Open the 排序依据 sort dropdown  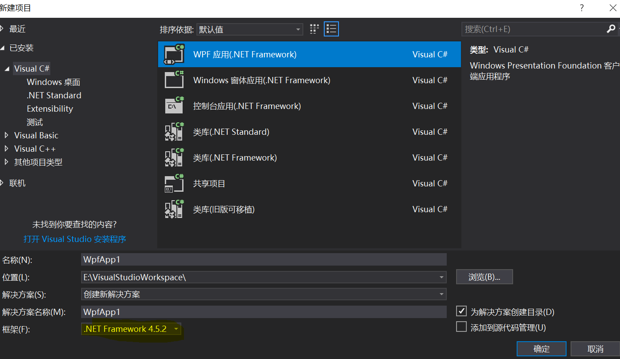click(250, 29)
